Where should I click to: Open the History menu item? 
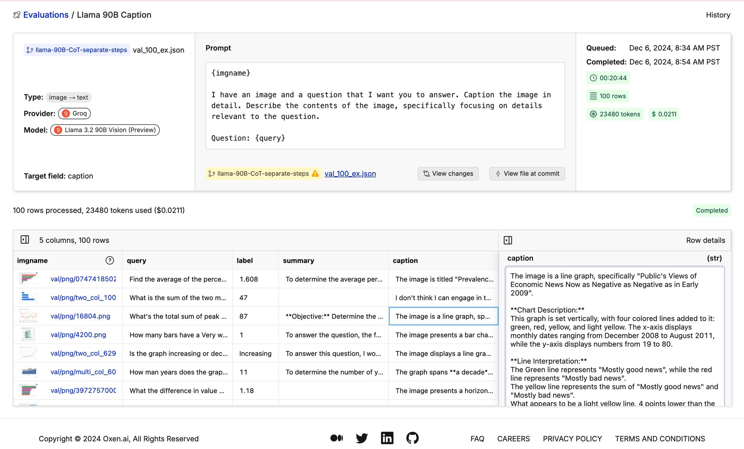click(718, 15)
